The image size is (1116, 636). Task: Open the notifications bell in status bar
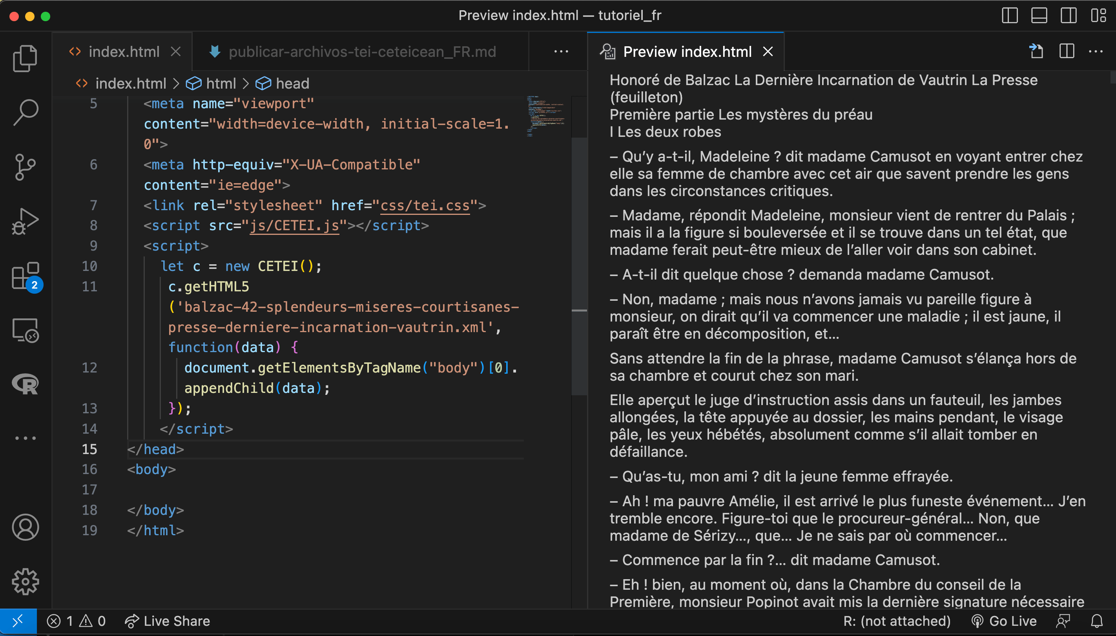1097,621
